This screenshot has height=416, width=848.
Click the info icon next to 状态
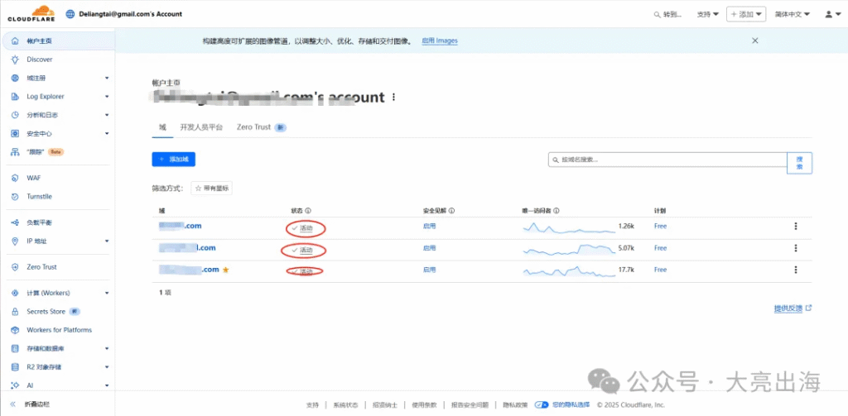tap(308, 211)
